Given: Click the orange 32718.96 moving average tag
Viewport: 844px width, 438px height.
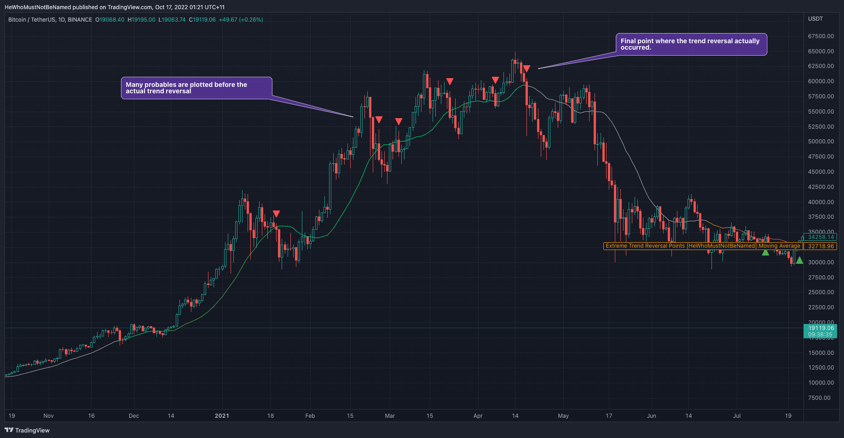Looking at the screenshot, I should [820, 246].
